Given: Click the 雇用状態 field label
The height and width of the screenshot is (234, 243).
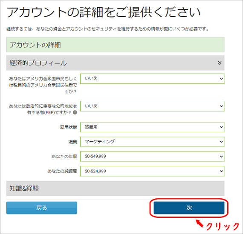Looking at the screenshot, I should [x=68, y=127].
